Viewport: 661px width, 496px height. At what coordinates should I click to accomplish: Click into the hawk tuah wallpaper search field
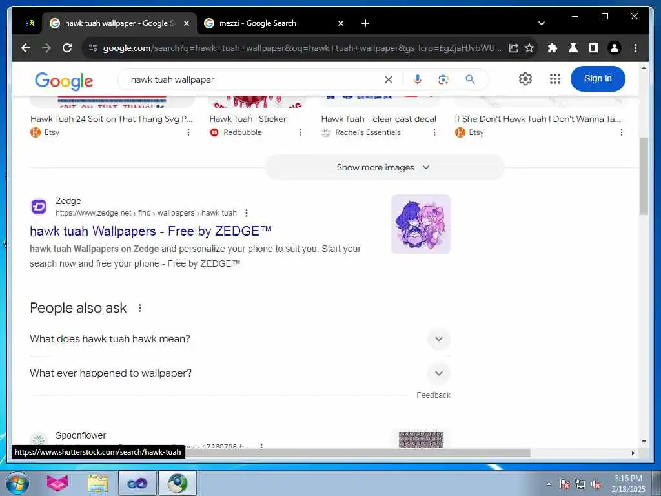(x=253, y=79)
